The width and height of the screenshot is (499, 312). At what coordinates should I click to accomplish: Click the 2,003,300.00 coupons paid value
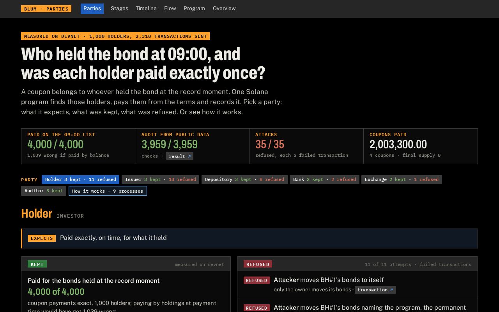tap(398, 144)
